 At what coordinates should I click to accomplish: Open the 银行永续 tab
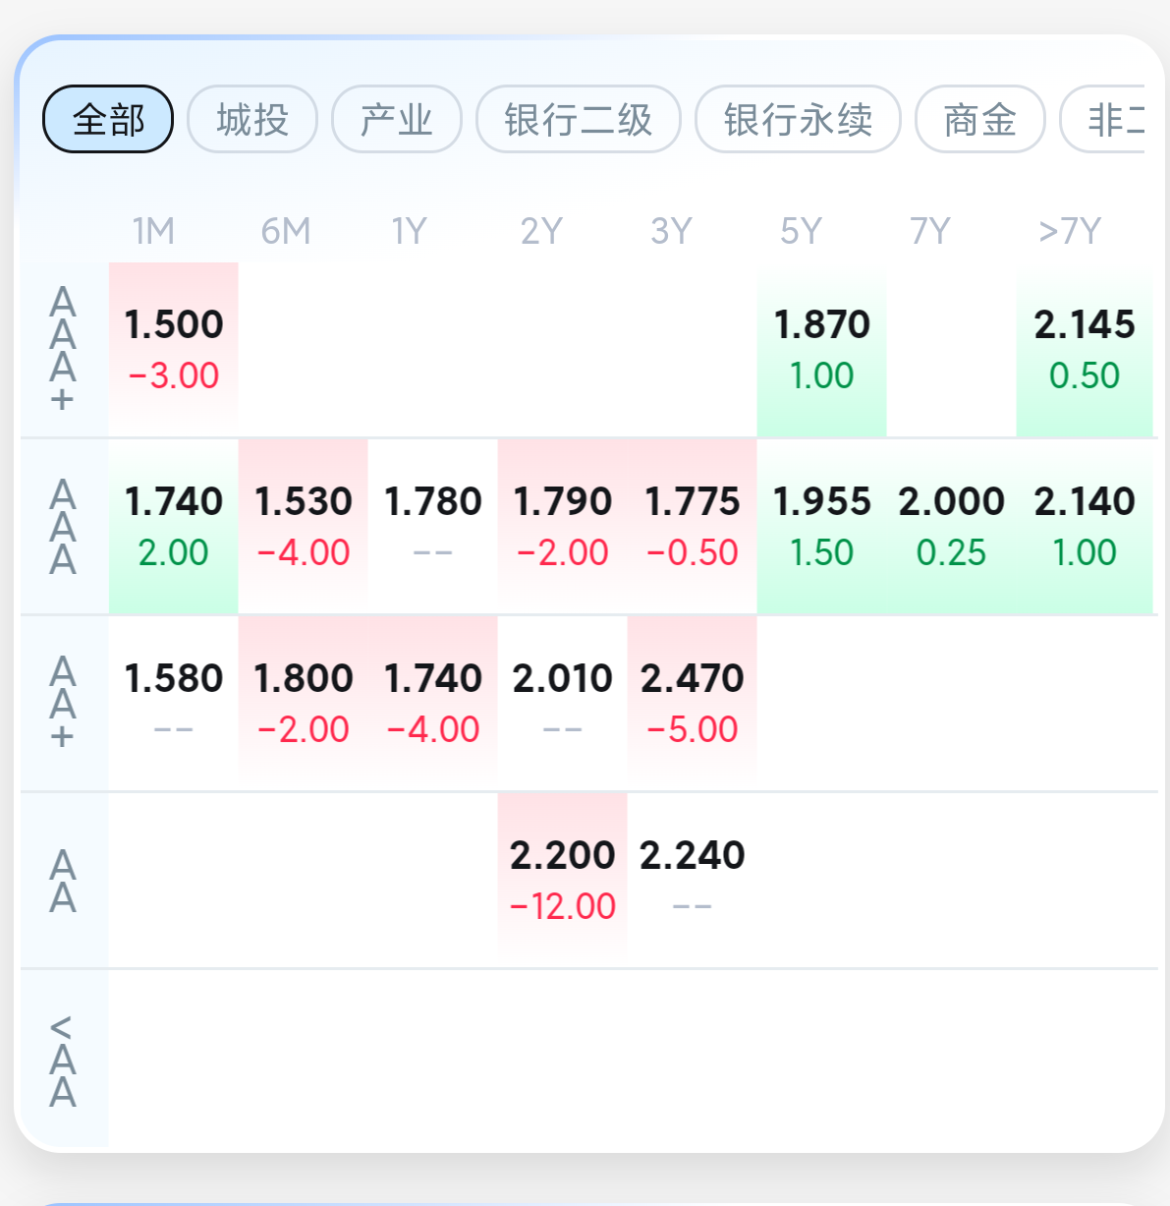pyautogui.click(x=798, y=120)
